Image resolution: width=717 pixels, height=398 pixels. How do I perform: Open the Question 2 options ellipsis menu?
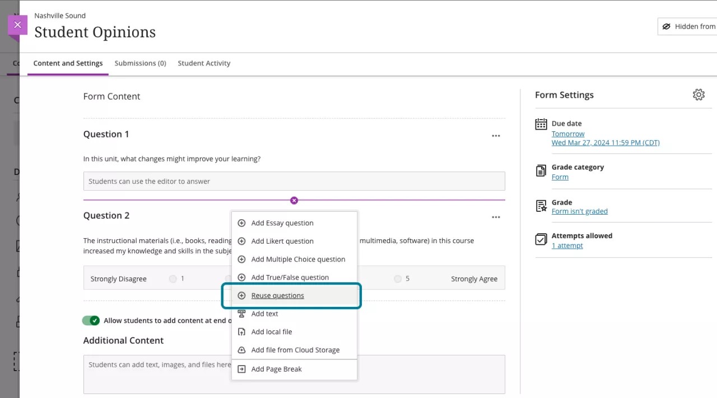click(x=495, y=217)
